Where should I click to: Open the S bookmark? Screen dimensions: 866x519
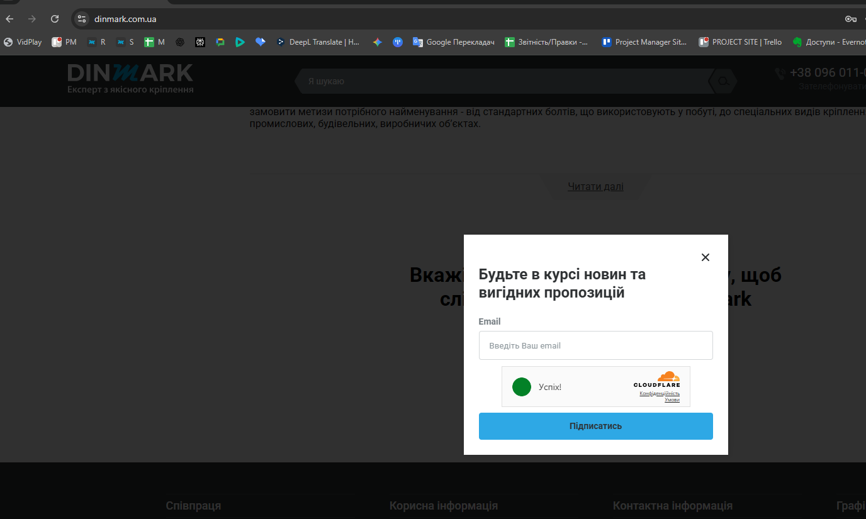click(x=125, y=42)
